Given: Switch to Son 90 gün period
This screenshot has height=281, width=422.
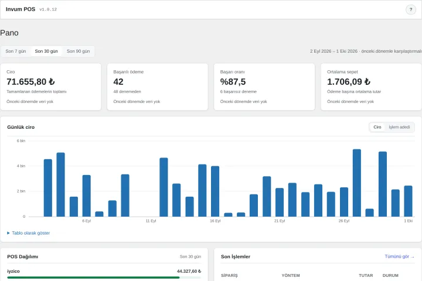Looking at the screenshot, I should coord(79,51).
